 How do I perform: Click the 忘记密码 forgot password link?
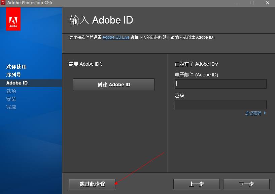tap(253, 113)
